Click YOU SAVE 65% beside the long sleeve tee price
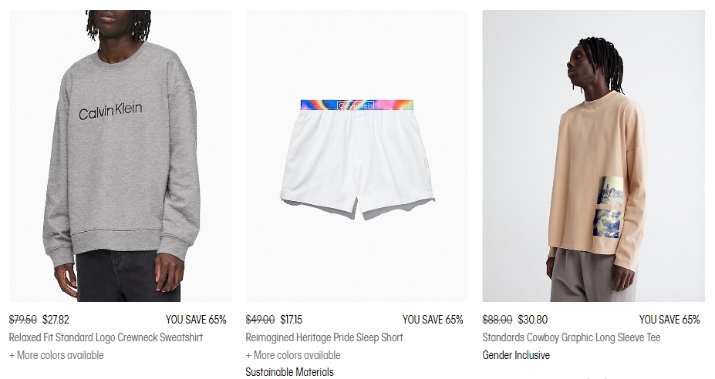Viewport: 715px width, 379px height. 669,320
